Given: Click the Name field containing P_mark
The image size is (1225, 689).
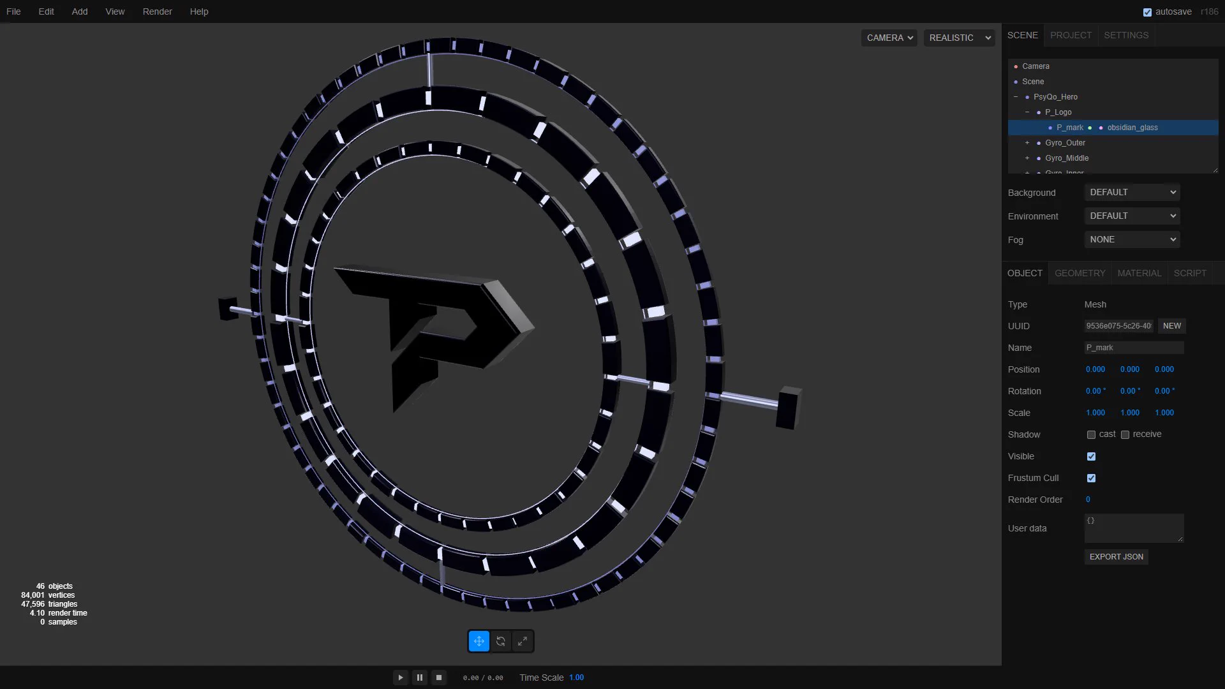Looking at the screenshot, I should (1134, 348).
